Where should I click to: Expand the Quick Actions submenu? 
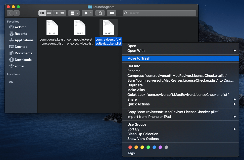(x=180, y=104)
